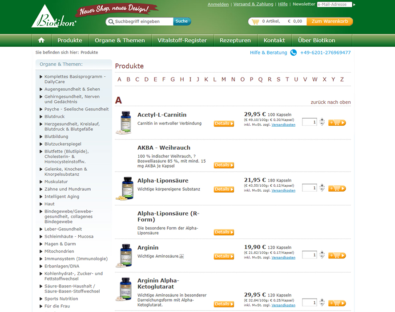Image resolution: width=395 pixels, height=312 pixels.
Task: Expand the Leber-Gesundheit category arrow
Action: click(41, 229)
